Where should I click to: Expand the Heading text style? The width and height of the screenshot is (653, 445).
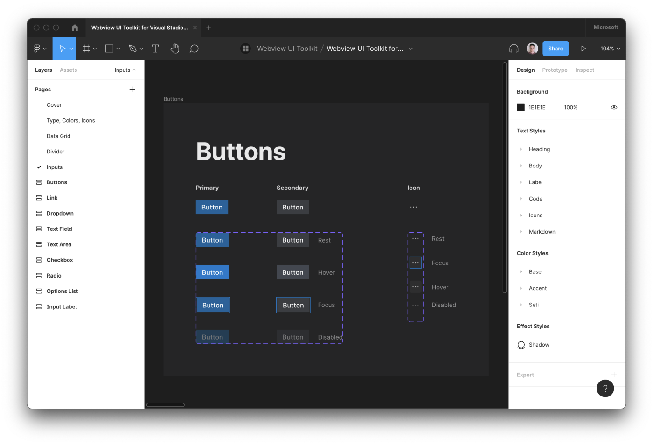coord(521,149)
